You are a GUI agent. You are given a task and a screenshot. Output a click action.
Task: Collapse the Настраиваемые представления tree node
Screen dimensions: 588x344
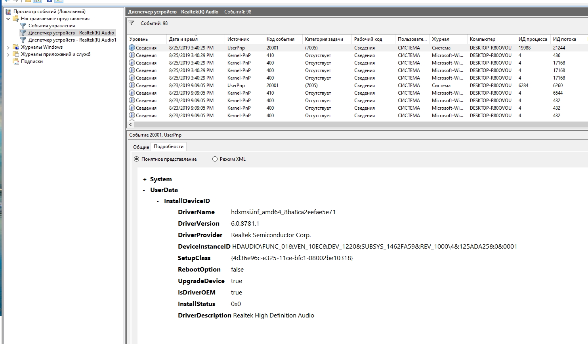(8, 19)
